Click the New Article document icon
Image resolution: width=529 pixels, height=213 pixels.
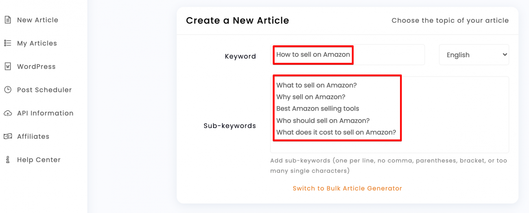point(7,20)
